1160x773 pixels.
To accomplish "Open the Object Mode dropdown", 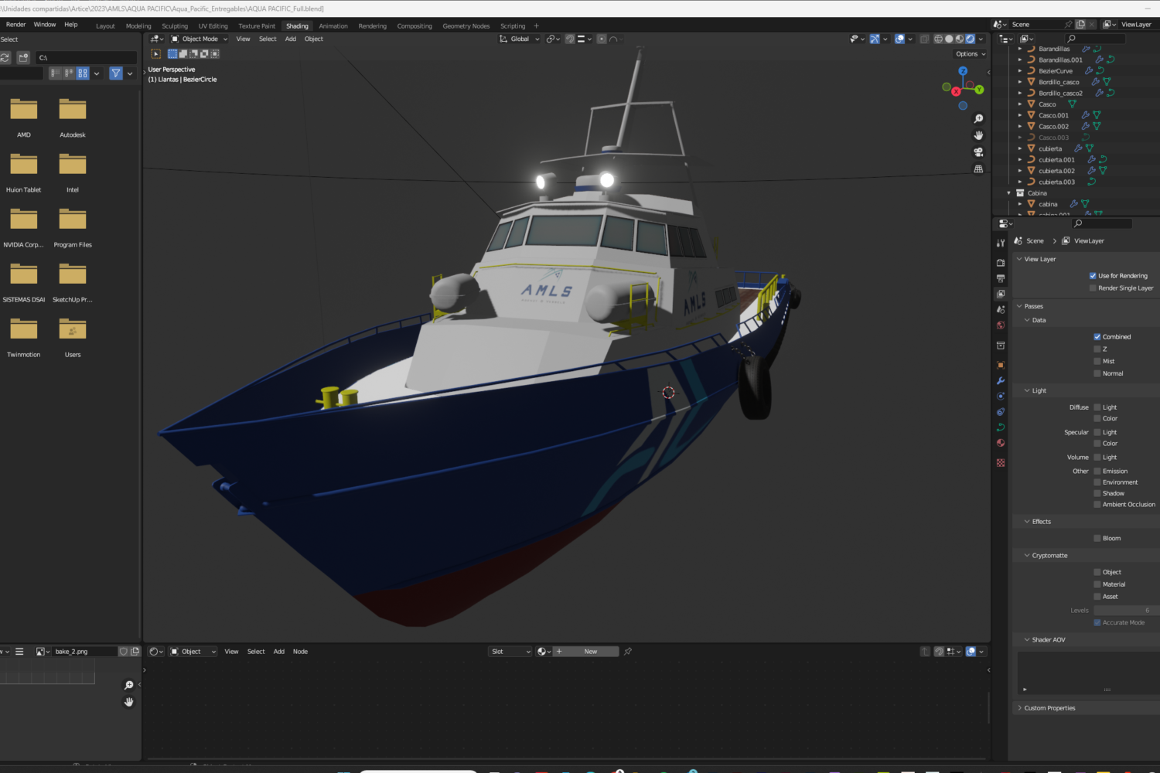I will [x=199, y=39].
